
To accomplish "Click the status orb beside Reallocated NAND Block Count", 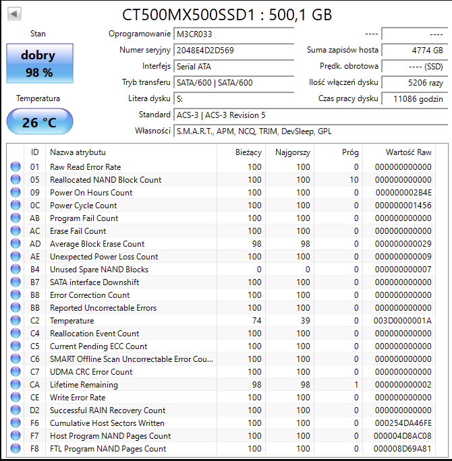I will pyautogui.click(x=16, y=180).
